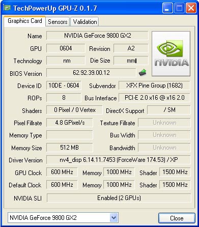This screenshot has height=227, width=199.
Task: Click the "Default Clock" label
Action: [25, 185]
